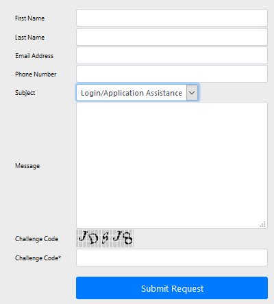Click the challenge code captcha image
The image size is (274, 304).
pos(105,238)
